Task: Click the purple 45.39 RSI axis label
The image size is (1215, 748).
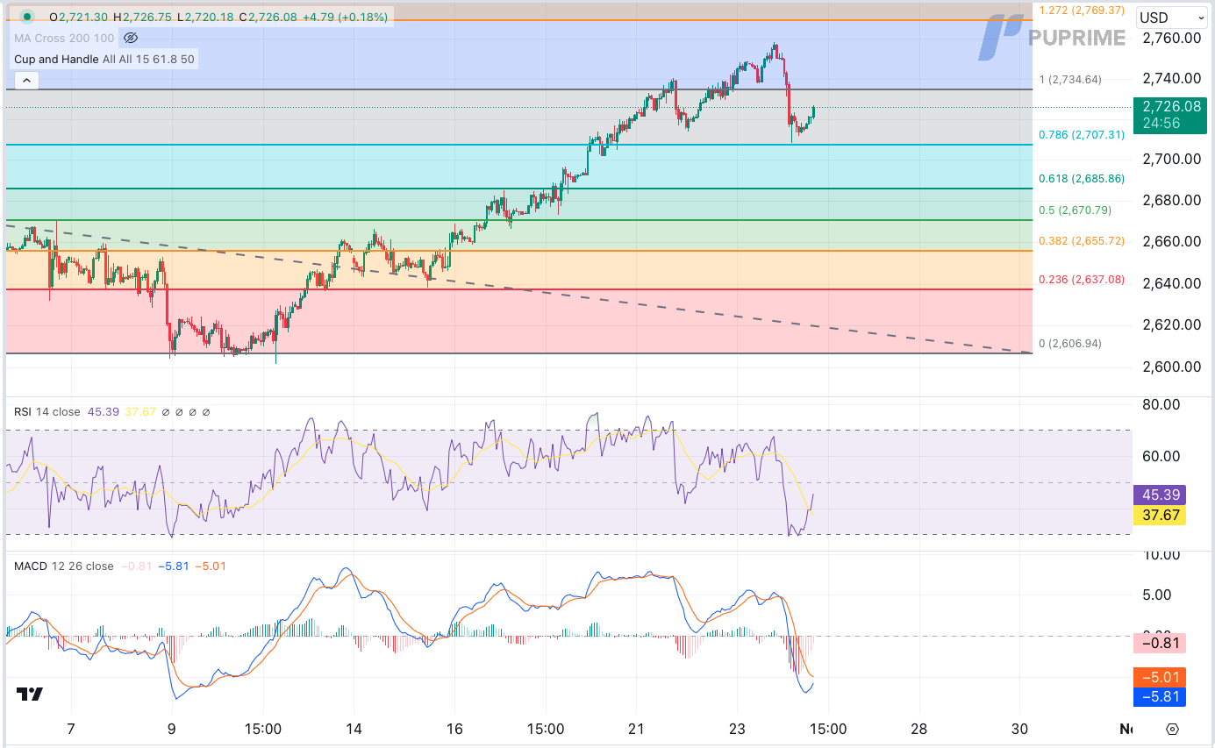Action: 1160,495
